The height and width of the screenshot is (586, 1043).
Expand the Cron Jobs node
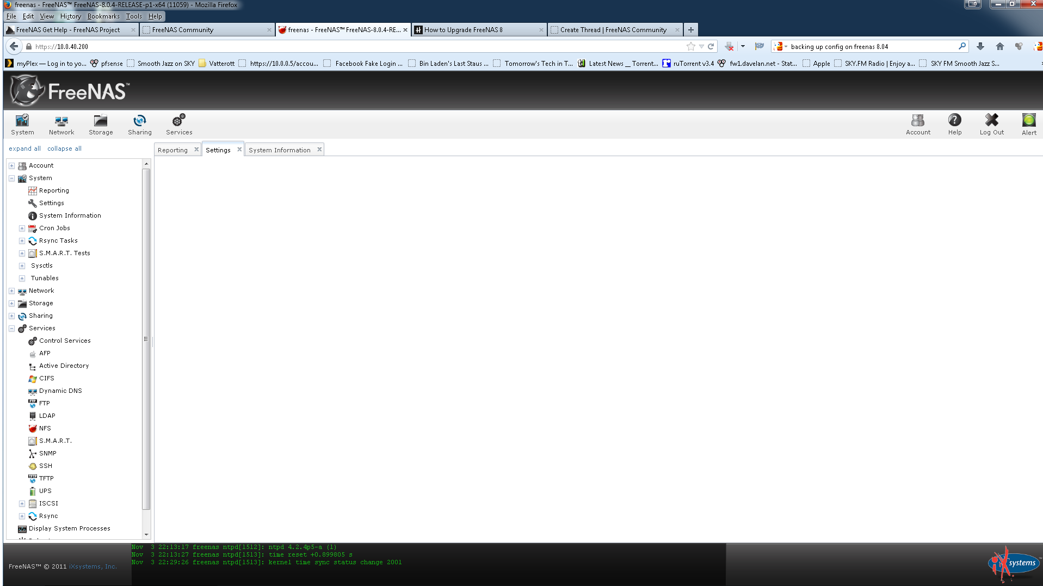click(x=22, y=228)
